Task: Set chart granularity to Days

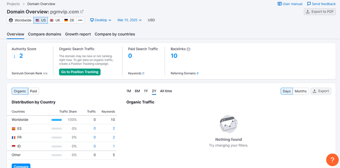Action: click(x=286, y=91)
